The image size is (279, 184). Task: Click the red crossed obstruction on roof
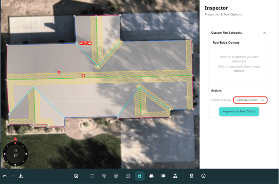(85, 43)
